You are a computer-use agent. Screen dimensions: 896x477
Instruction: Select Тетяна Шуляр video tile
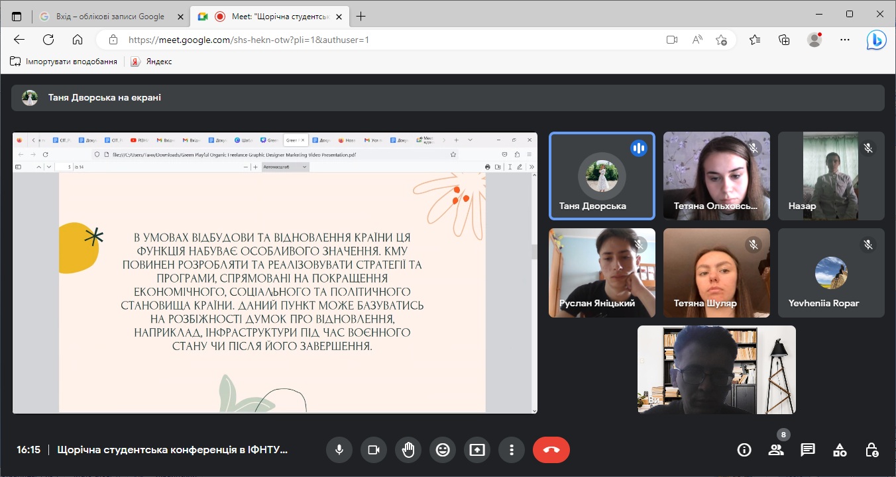[716, 273]
